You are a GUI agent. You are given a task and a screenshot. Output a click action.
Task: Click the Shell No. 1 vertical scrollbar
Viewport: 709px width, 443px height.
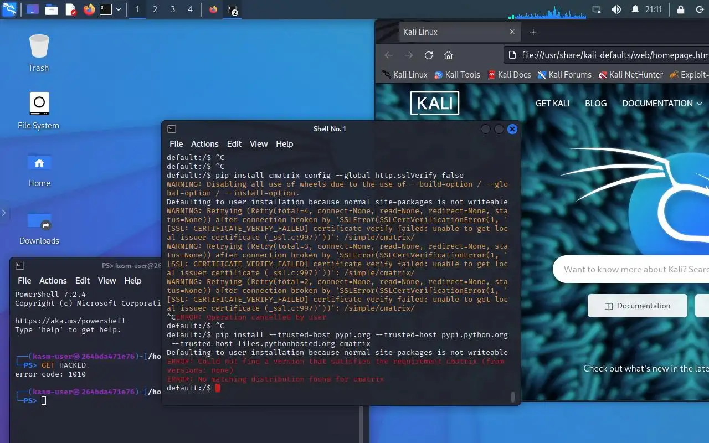512,396
